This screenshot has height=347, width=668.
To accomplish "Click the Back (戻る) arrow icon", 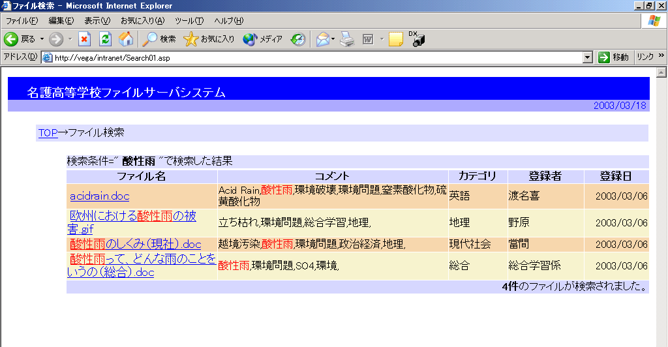I will coord(11,39).
